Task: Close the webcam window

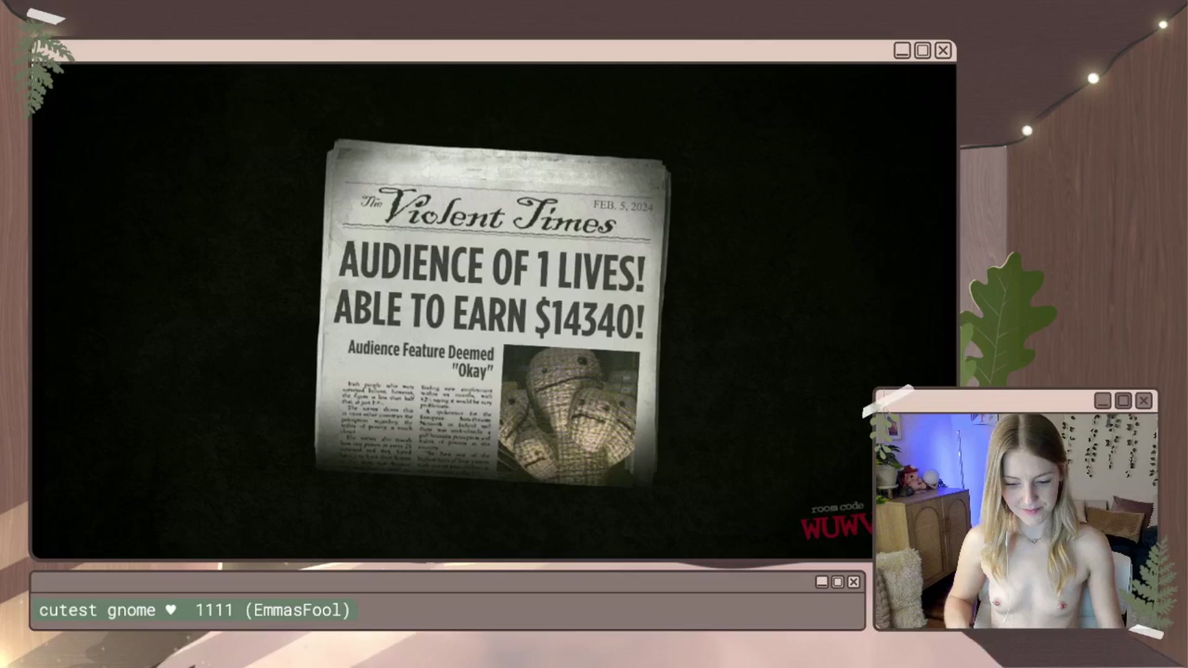Action: [x=1143, y=401]
